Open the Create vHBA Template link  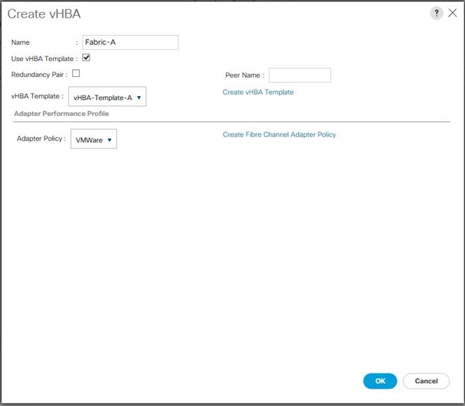pos(258,92)
